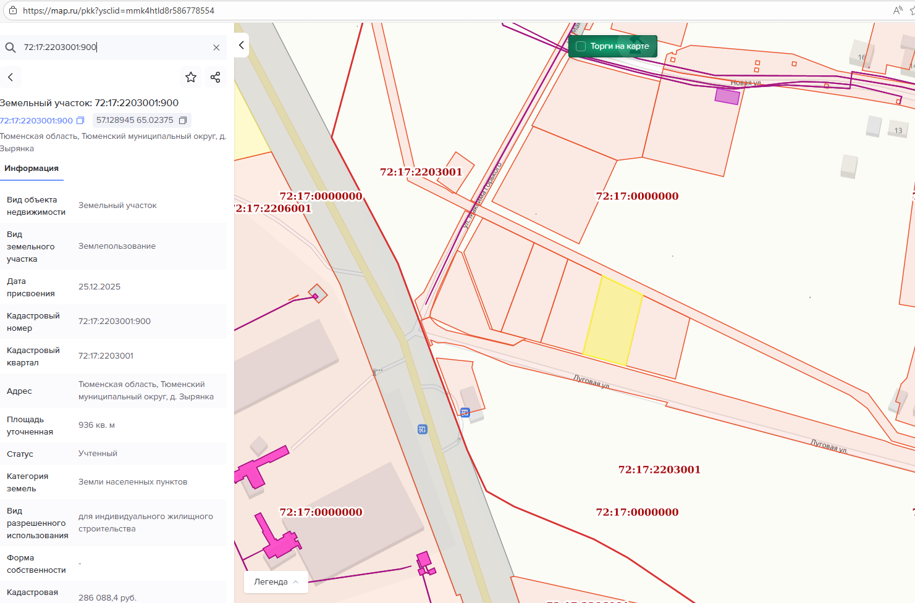Click inside the cadastral number search field
Screen dimensions: 915x603
[x=111, y=48]
